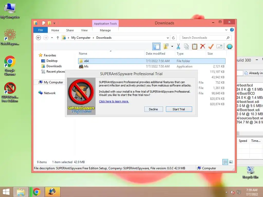263x197 pixels.
Task: Open the DataWagon desktop shortcut
Action: [x=10, y=37]
